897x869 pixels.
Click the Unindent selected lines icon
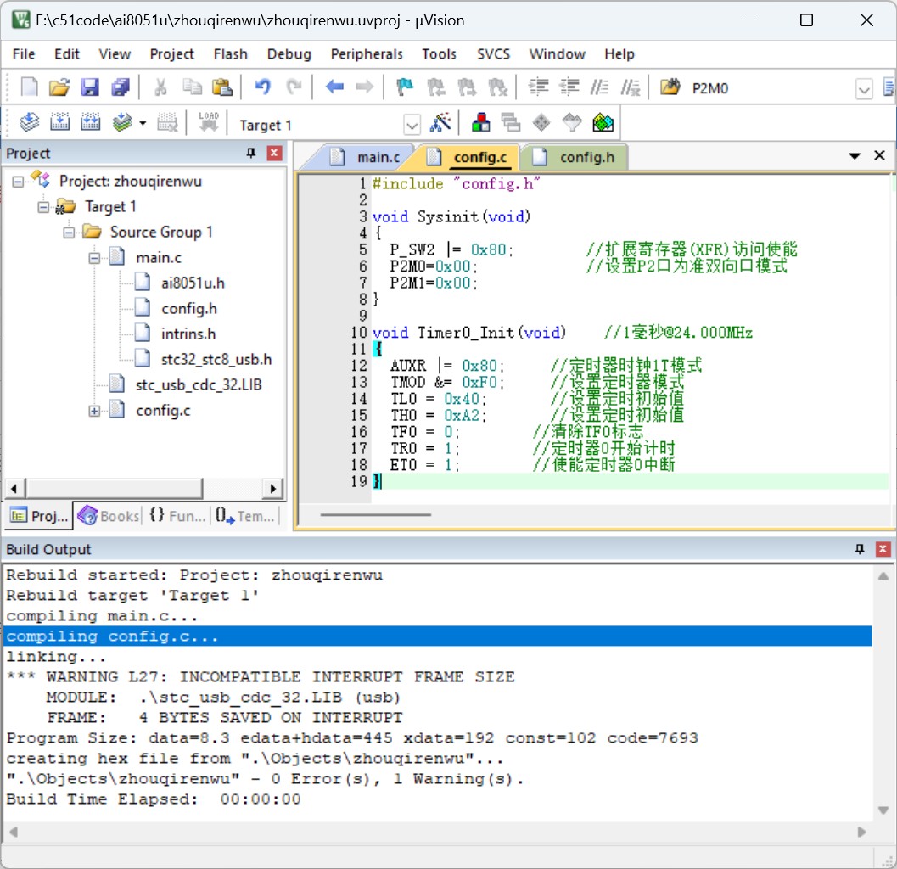tap(569, 87)
